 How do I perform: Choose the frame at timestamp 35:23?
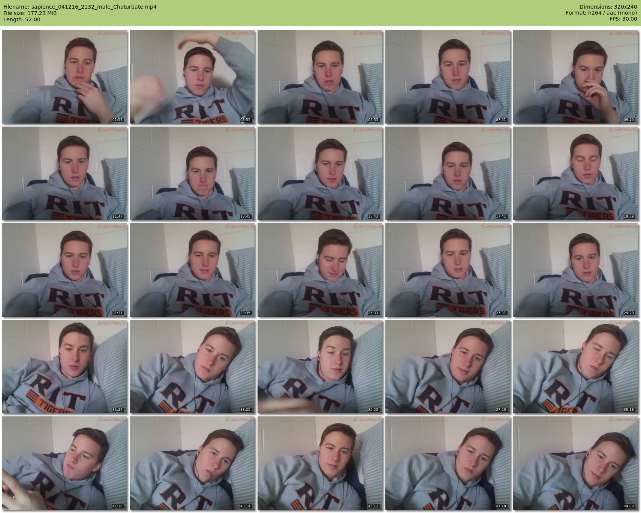point(320,367)
